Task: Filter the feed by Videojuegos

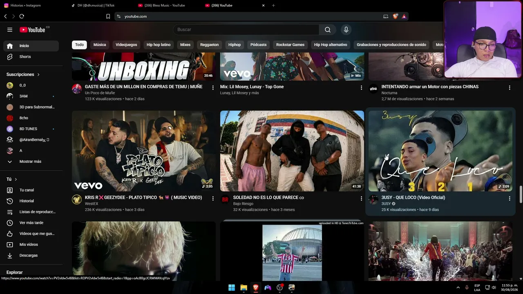Action: (x=126, y=45)
